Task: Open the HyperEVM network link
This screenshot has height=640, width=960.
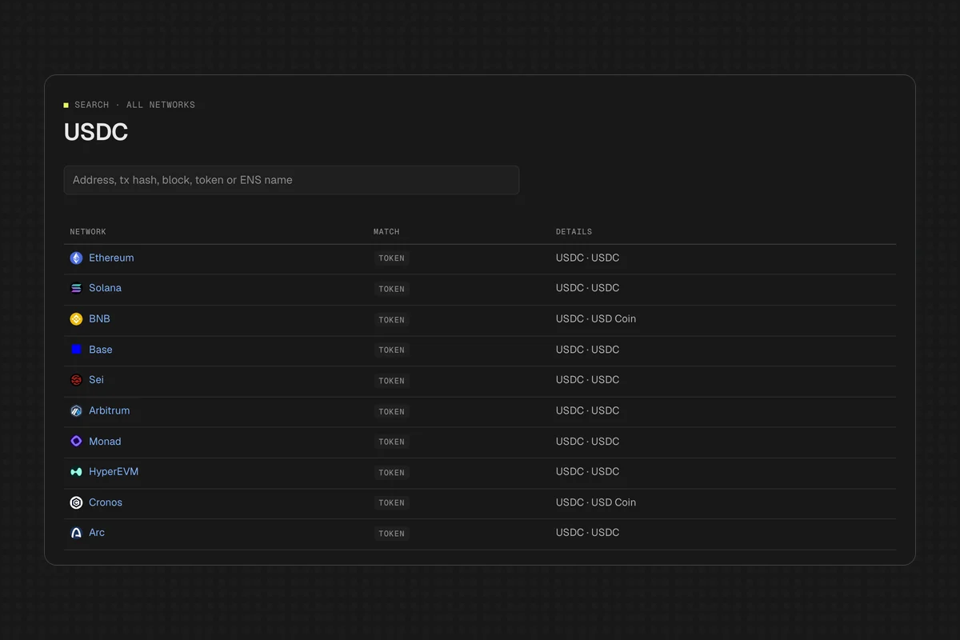Action: coord(114,472)
